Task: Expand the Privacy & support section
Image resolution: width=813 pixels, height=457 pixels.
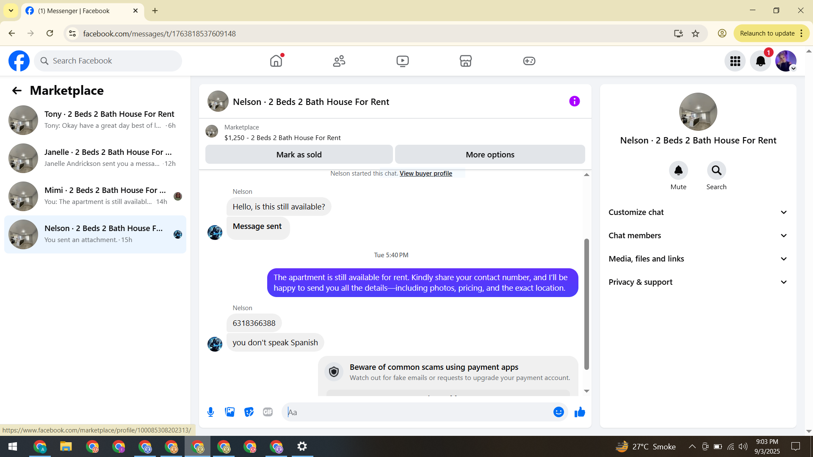Action: coord(698,282)
